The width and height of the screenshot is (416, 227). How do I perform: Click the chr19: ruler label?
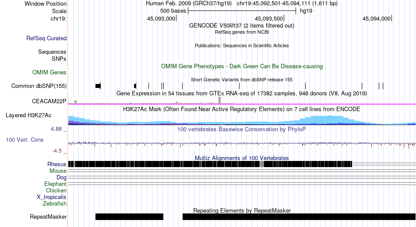[59, 18]
